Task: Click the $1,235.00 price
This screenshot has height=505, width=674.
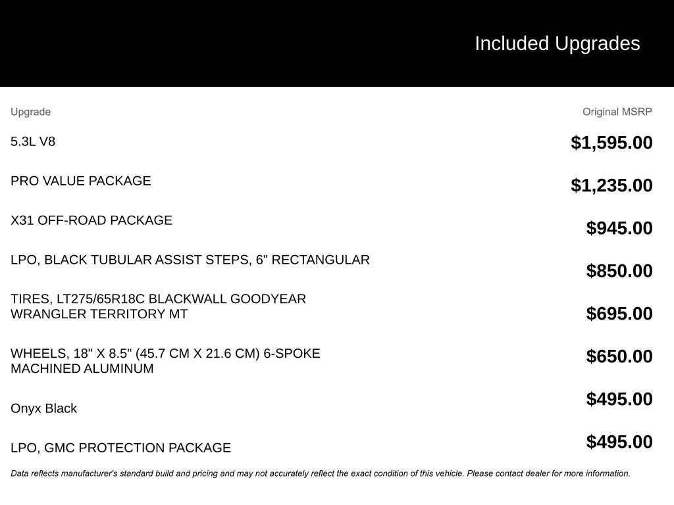Action: (x=611, y=185)
